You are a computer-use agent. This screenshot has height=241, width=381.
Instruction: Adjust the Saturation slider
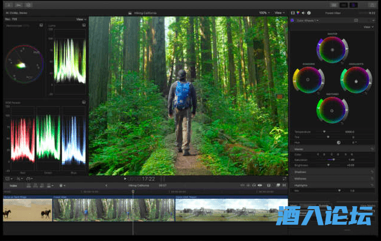pos(333,160)
